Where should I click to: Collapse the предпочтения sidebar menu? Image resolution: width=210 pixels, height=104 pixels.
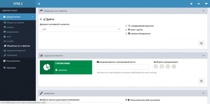click(x=18, y=17)
